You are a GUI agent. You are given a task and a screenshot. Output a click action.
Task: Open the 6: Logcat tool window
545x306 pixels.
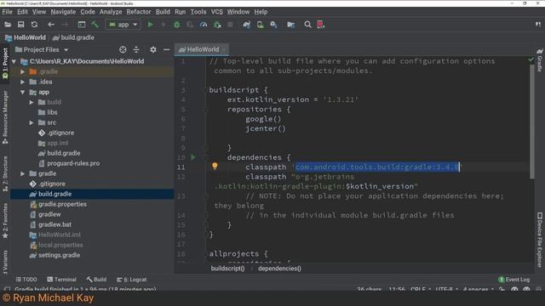pos(131,280)
